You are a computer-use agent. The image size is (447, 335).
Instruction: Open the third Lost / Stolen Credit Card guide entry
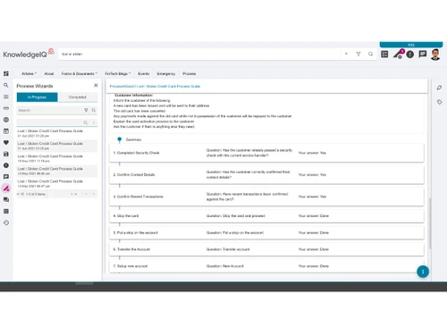point(57,158)
